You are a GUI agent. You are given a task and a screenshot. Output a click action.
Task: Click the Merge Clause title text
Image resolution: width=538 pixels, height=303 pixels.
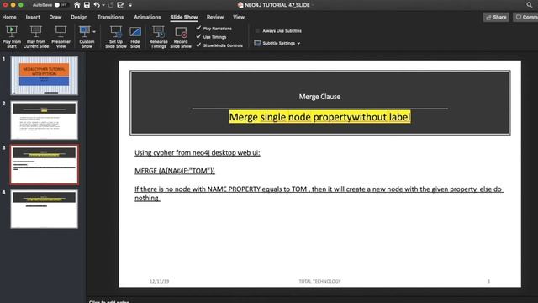click(x=319, y=97)
